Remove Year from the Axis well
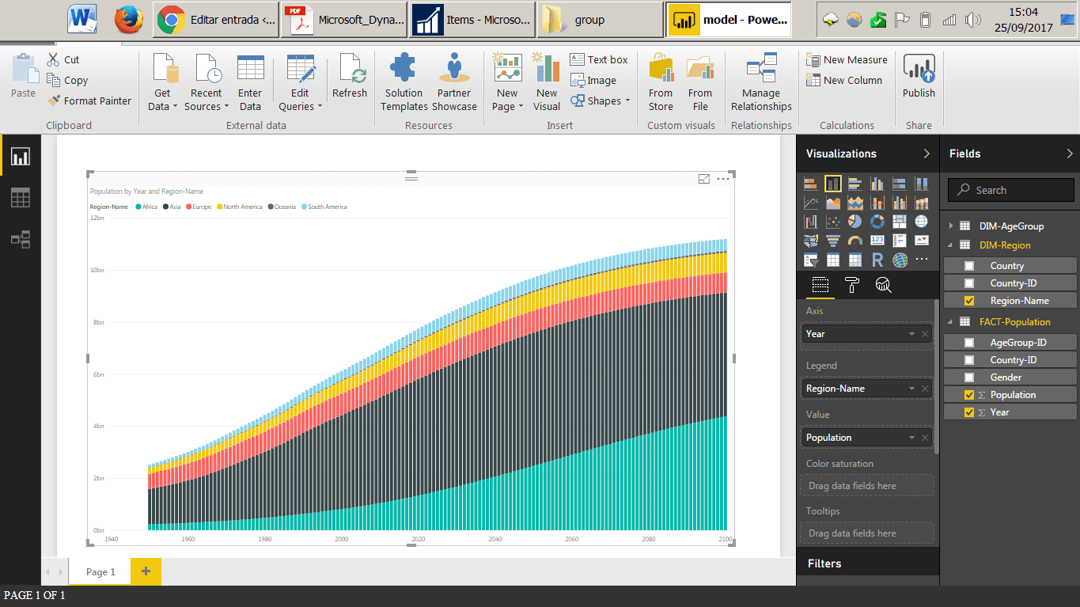1080x607 pixels. (925, 334)
